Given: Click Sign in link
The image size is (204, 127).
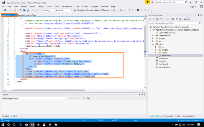Looking at the screenshot, I should pyautogui.click(x=193, y=6).
